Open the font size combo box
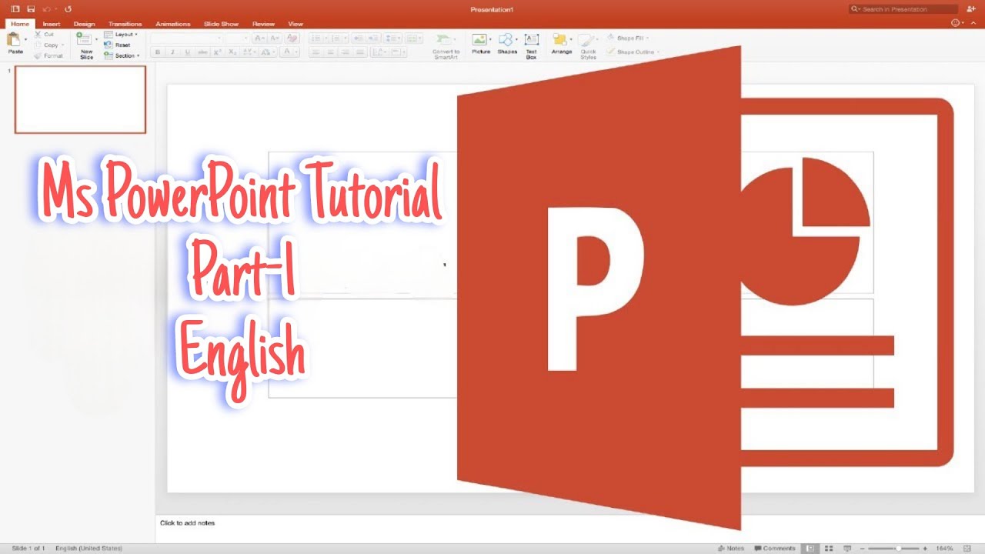Image resolution: width=985 pixels, height=554 pixels. (x=237, y=38)
